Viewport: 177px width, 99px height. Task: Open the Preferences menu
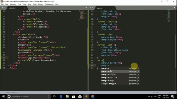(x=49, y=4)
